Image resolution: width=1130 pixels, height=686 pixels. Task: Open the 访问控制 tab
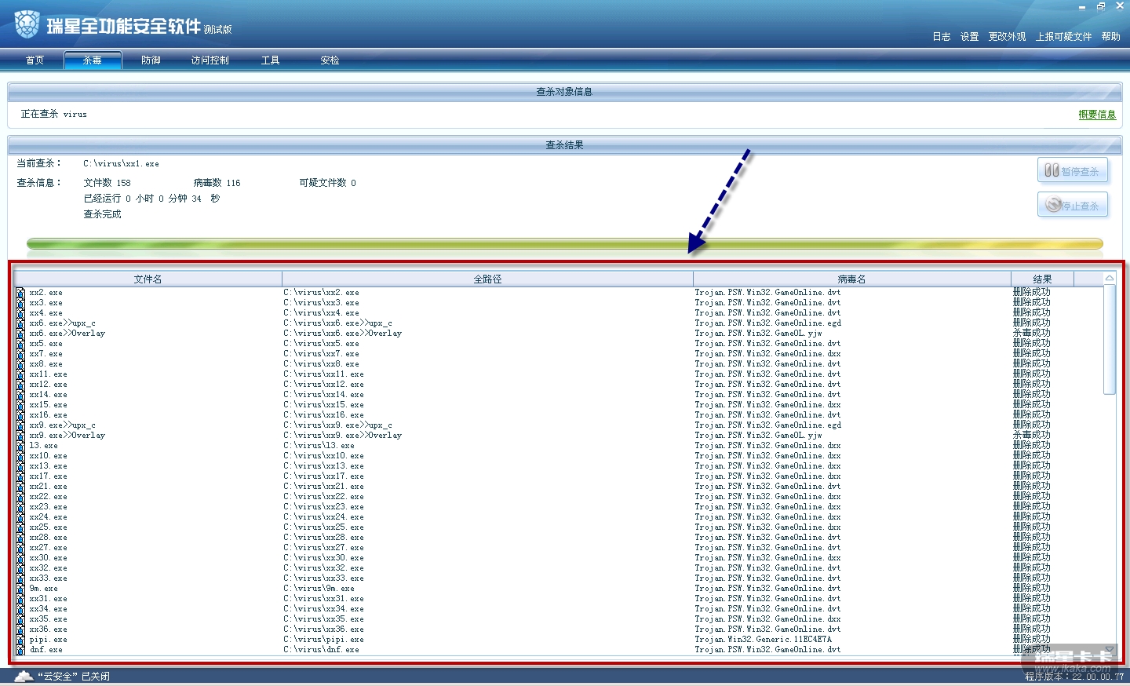coord(210,60)
